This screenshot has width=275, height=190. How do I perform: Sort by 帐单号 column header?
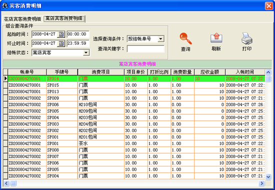(x=27, y=72)
